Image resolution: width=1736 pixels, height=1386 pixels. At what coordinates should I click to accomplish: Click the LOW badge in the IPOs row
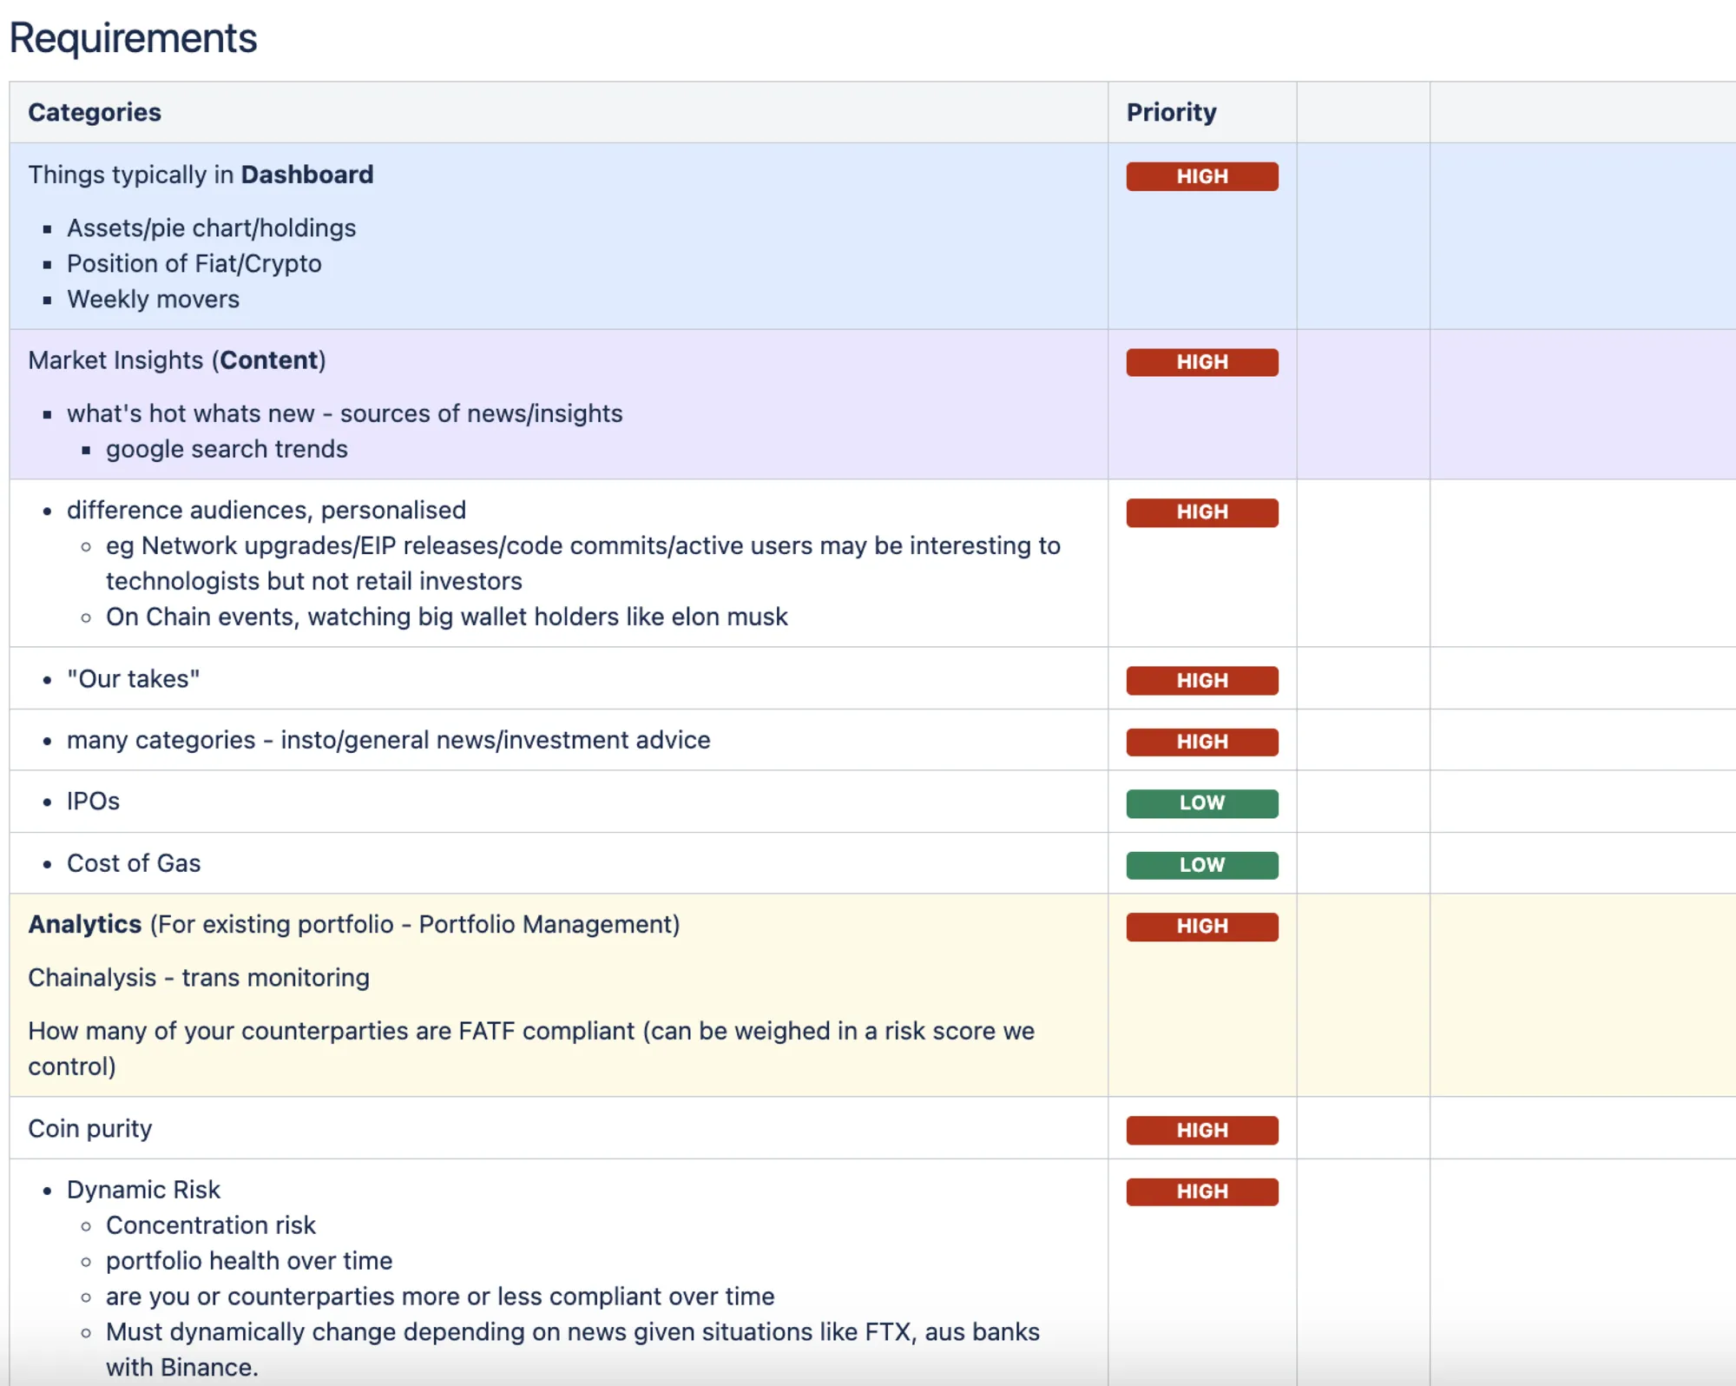1201,803
